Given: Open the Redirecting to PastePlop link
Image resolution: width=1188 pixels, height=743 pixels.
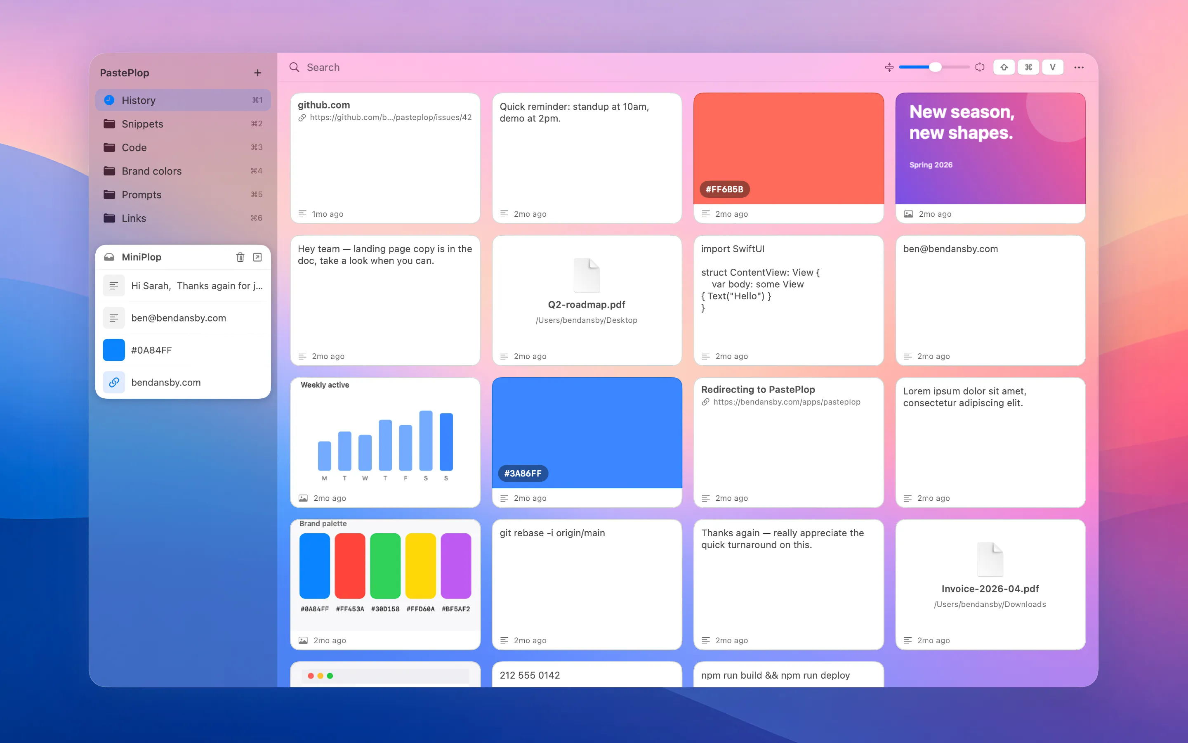Looking at the screenshot, I should (x=789, y=442).
